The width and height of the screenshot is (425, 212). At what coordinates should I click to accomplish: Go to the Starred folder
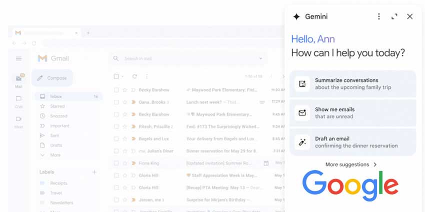(x=57, y=106)
